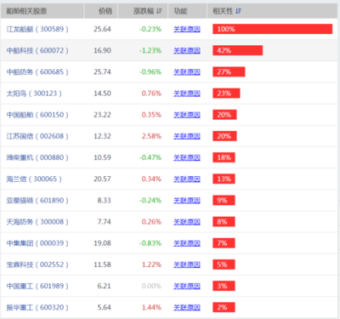
Task: Click 关联原因 link for 中集集团
Action: pyautogui.click(x=187, y=243)
